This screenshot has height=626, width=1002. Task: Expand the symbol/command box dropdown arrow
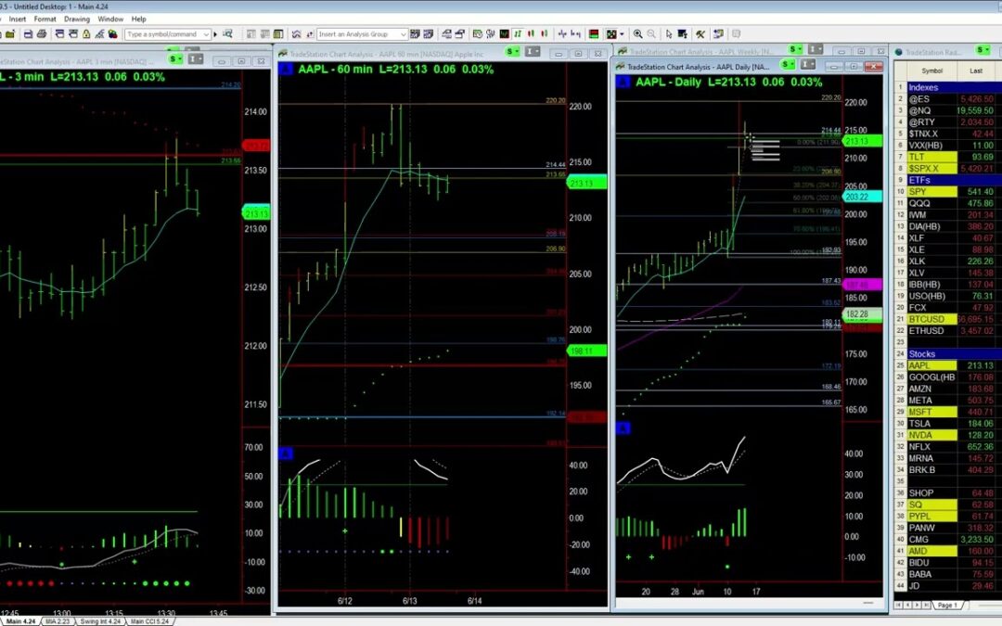pyautogui.click(x=206, y=34)
